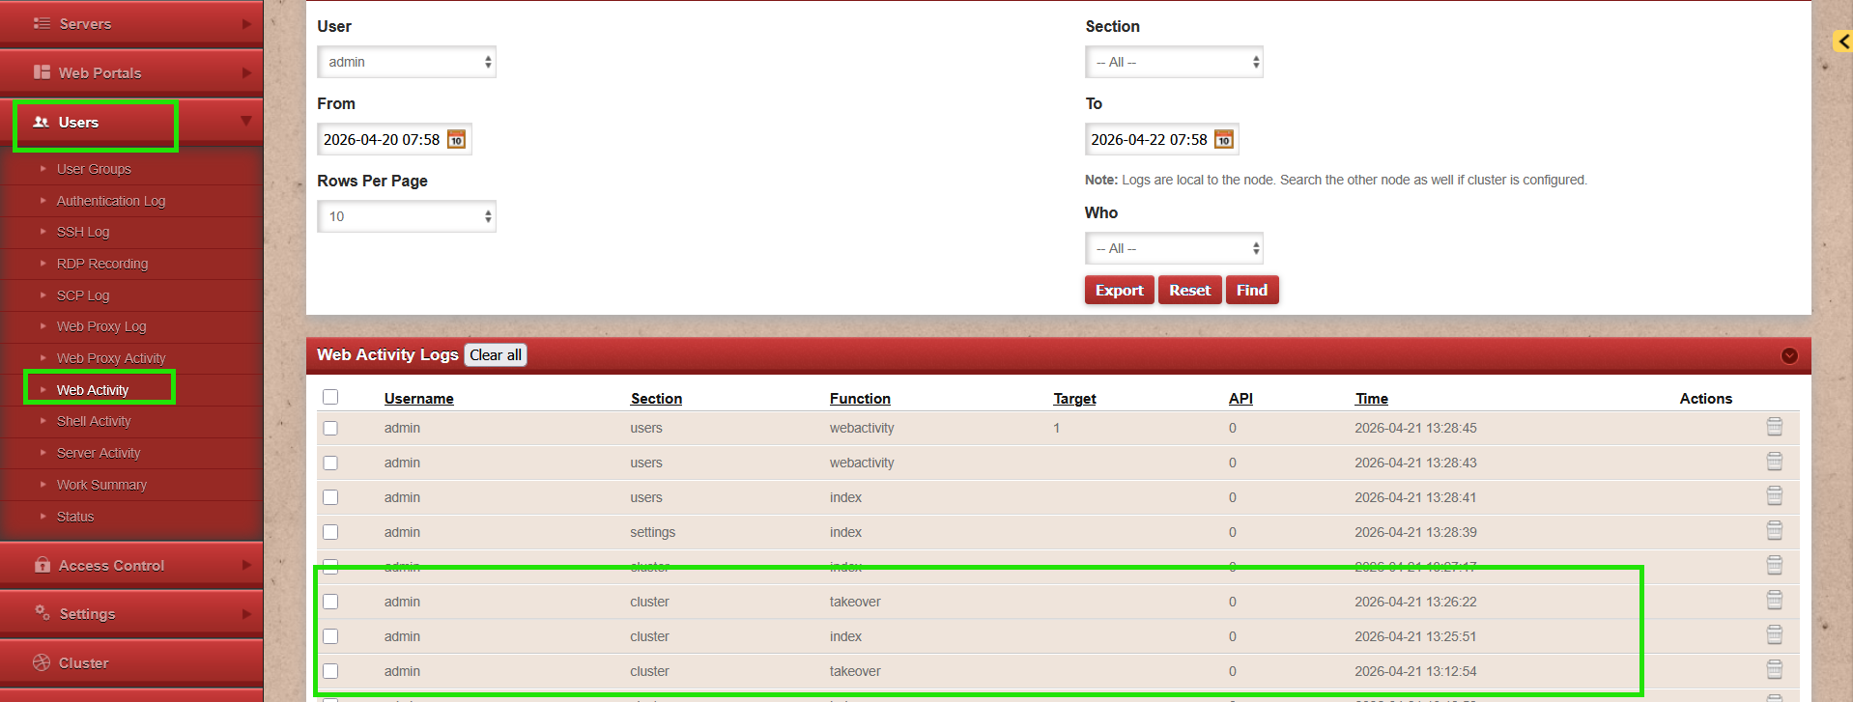This screenshot has width=1853, height=702.
Task: Sort table by Time column
Action: tap(1371, 399)
